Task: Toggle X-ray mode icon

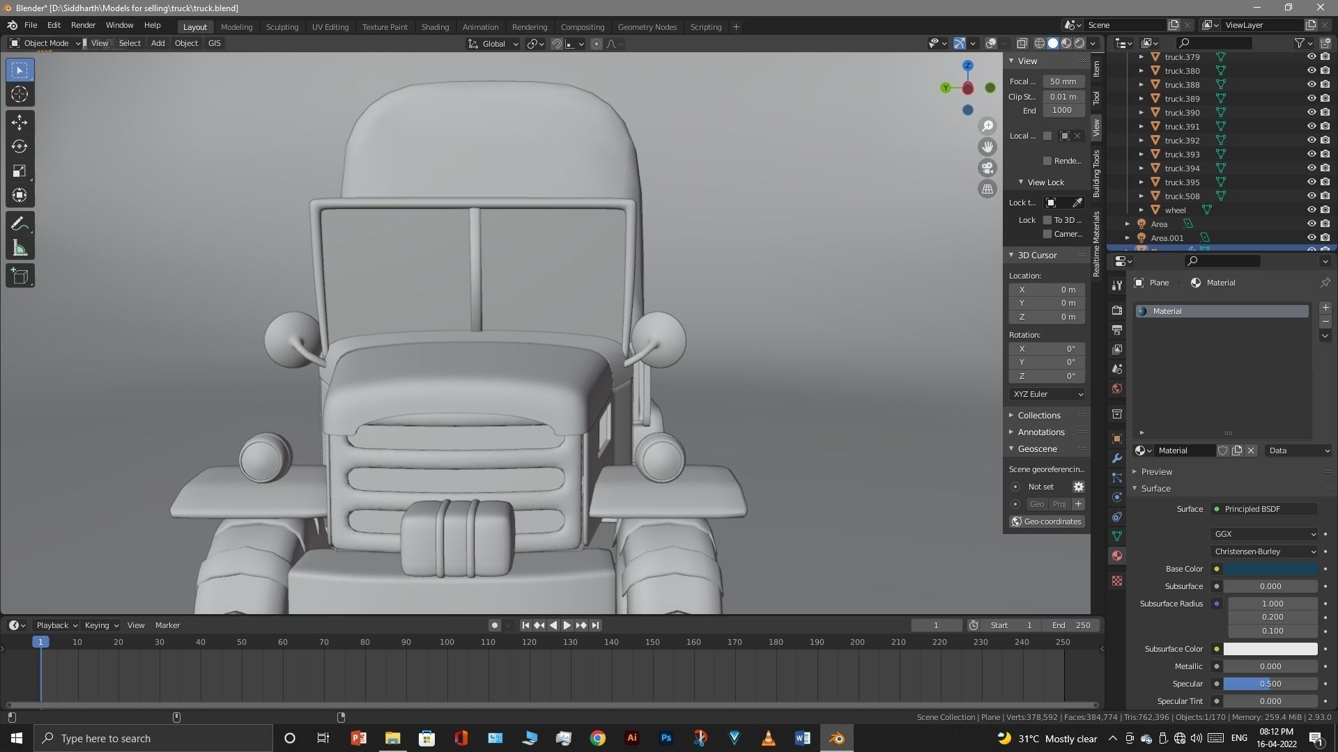Action: 1022,43
